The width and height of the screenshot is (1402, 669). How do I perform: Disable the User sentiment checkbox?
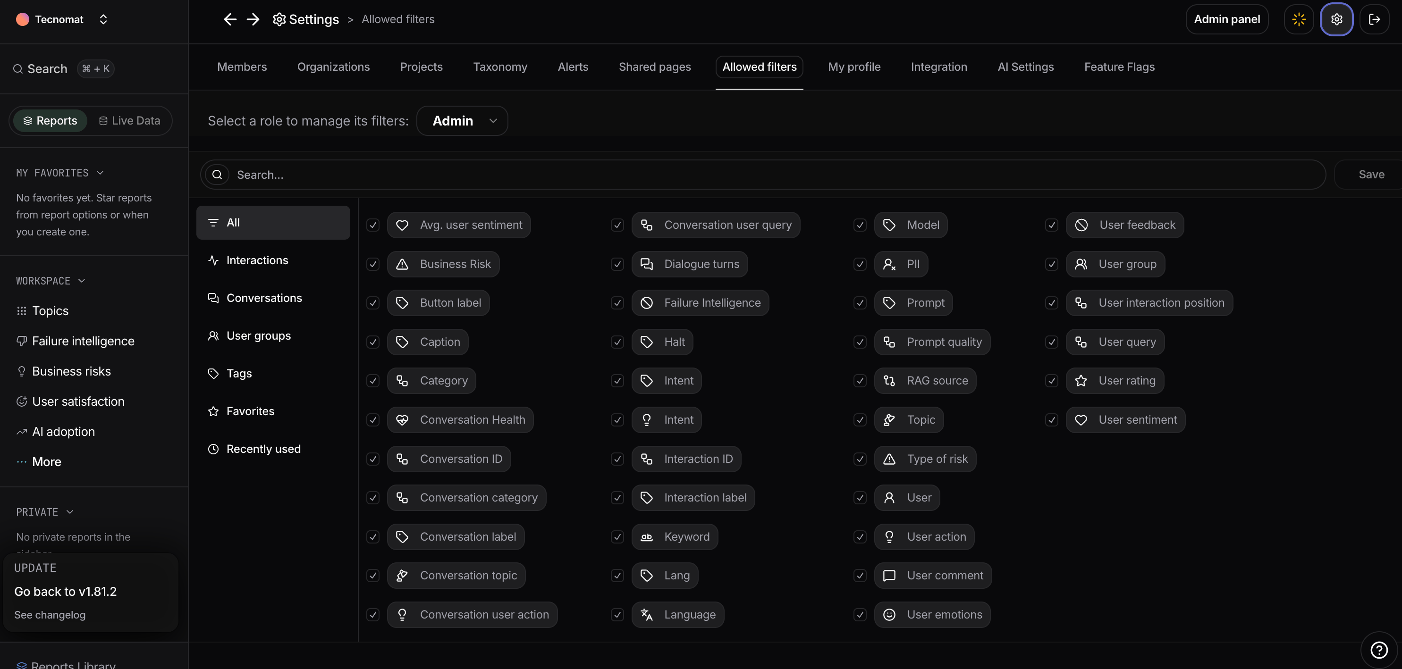1052,420
